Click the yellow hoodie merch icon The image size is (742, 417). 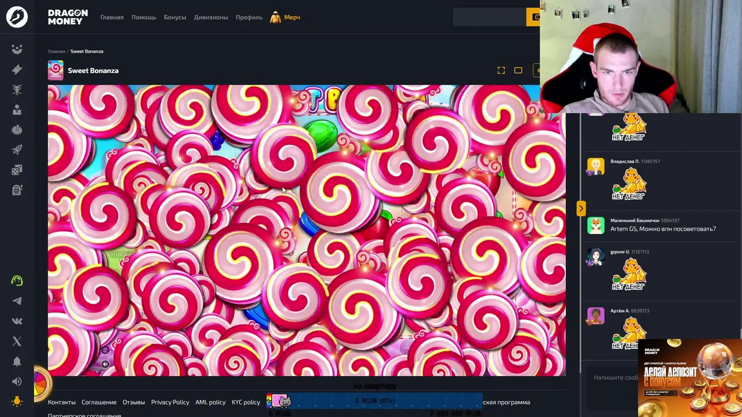point(275,17)
